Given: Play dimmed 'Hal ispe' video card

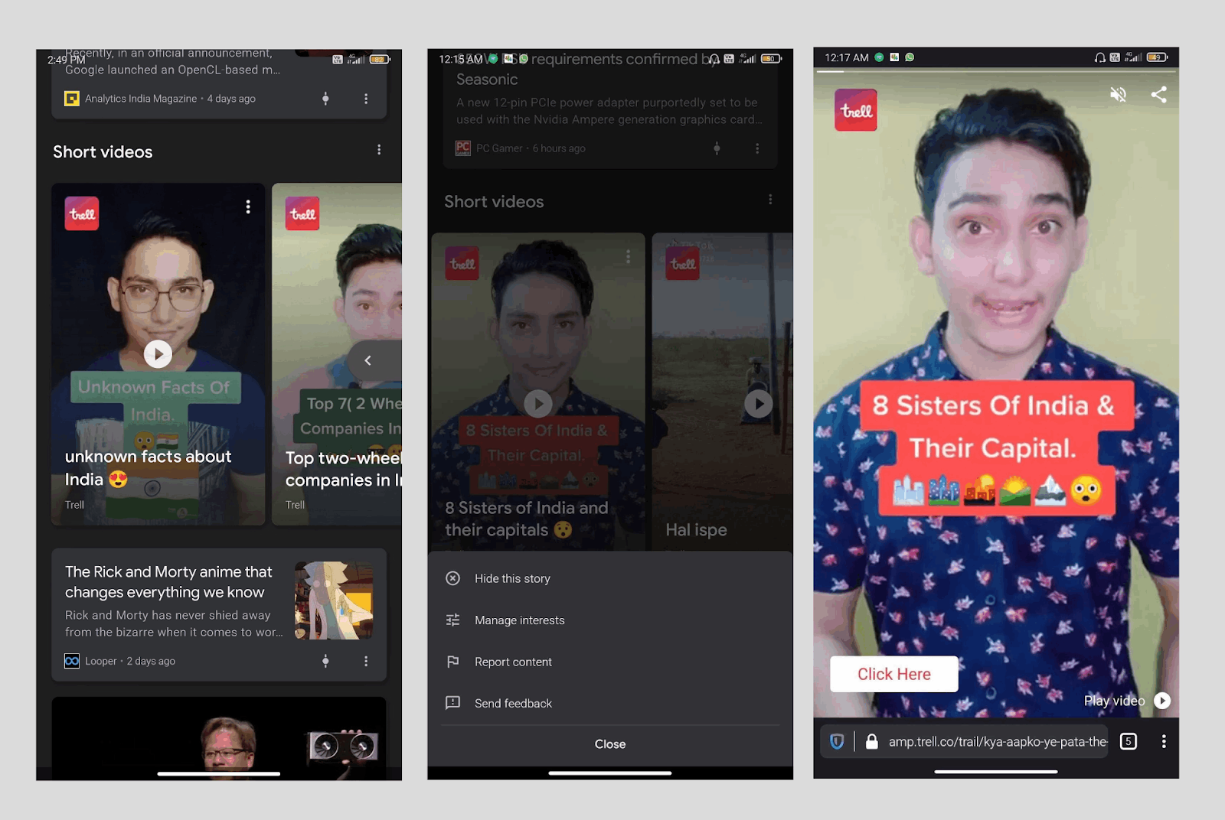Looking at the screenshot, I should coord(759,404).
